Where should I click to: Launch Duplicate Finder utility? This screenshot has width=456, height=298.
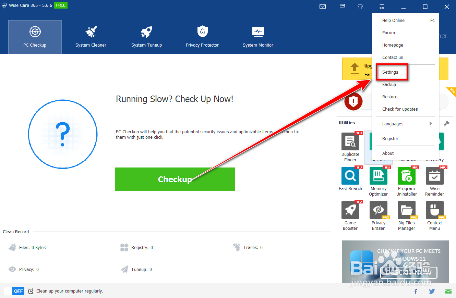pyautogui.click(x=350, y=147)
